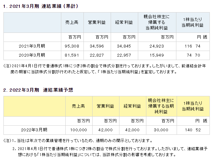Select the 2022年3月期 row label
Image resolution: width=212 pixels, height=161 pixels.
pyautogui.click(x=34, y=130)
